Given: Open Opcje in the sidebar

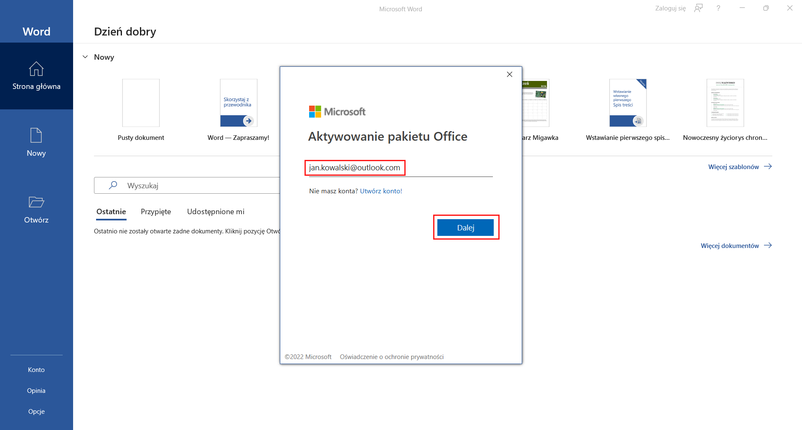Looking at the screenshot, I should [36, 412].
